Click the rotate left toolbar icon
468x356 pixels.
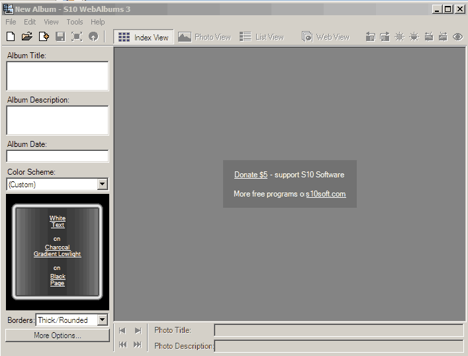[371, 37]
